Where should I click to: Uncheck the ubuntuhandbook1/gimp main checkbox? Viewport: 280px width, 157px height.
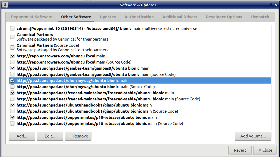[x=12, y=105]
